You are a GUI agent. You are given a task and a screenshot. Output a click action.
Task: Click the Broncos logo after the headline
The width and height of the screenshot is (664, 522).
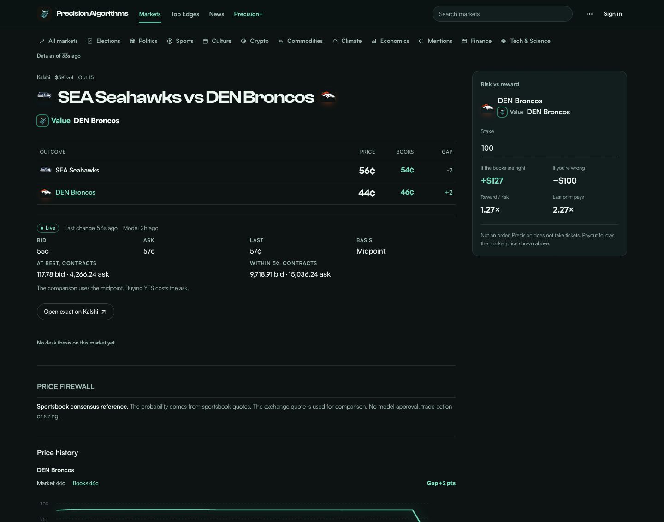[328, 96]
